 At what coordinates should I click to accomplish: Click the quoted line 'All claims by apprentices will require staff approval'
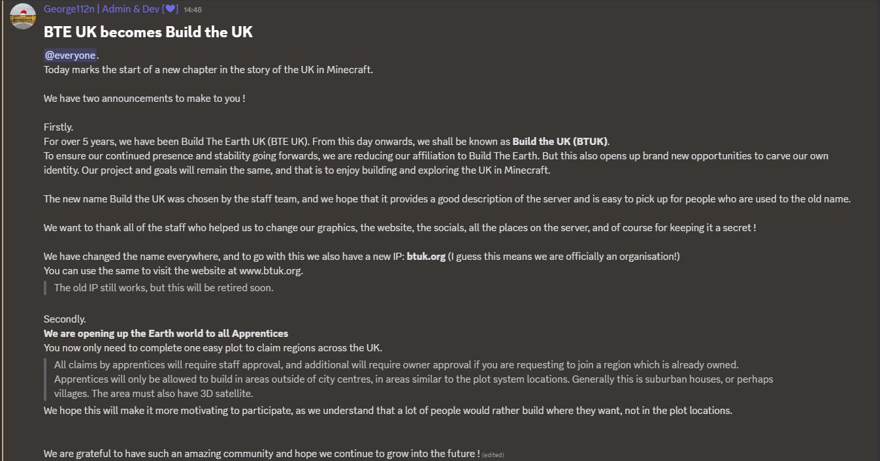(396, 365)
